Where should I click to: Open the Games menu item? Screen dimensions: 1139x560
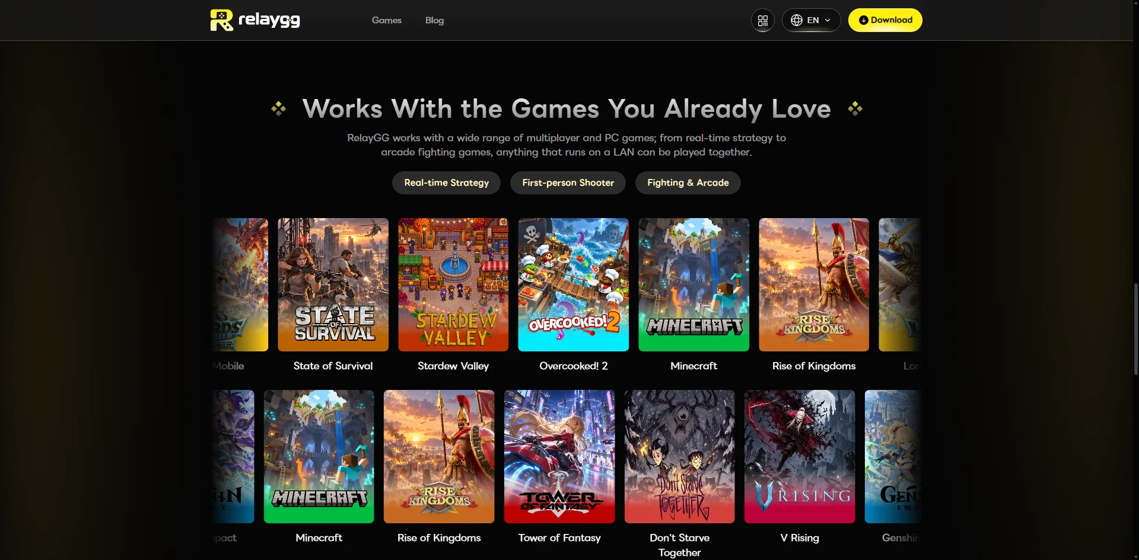[x=387, y=20]
